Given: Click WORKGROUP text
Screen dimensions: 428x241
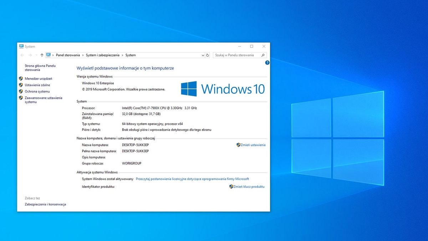Looking at the screenshot, I should coord(132,163).
